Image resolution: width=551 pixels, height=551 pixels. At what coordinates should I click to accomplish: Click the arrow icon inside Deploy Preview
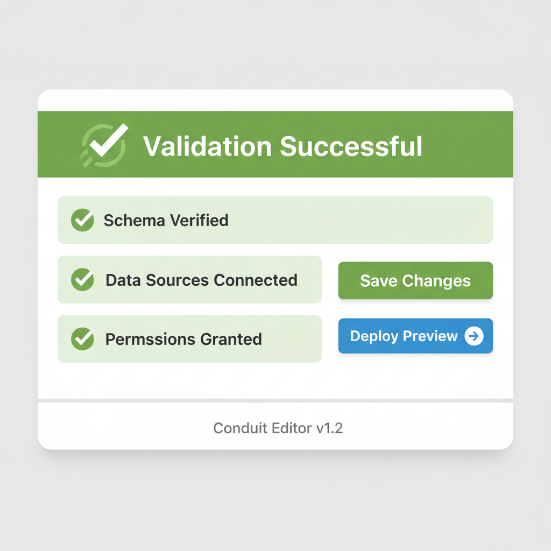(x=473, y=336)
